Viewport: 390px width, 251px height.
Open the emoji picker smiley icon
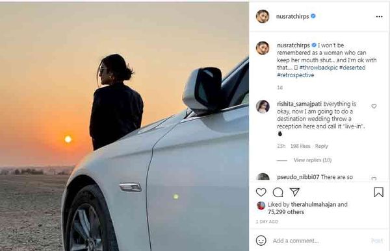click(261, 241)
